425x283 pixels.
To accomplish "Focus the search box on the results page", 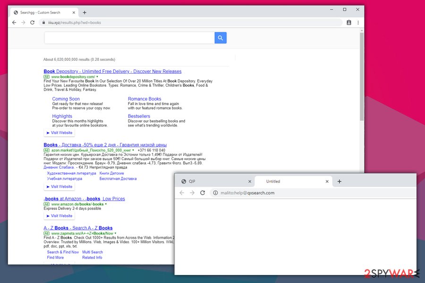I will point(129,38).
